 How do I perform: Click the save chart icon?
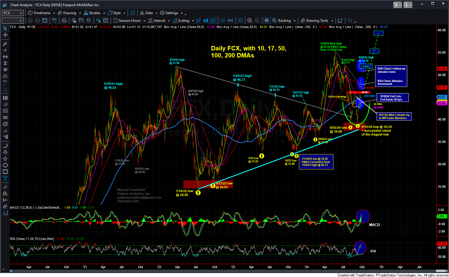point(81,21)
